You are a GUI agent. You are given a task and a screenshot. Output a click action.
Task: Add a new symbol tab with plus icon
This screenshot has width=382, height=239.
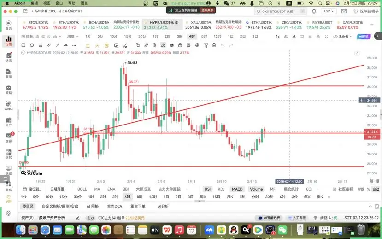pos(372,24)
